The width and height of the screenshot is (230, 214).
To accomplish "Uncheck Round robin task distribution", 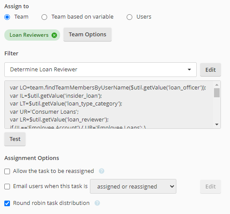I will click(x=7, y=204).
